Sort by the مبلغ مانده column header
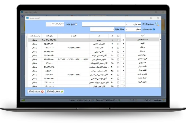The width and height of the screenshot is (186, 124). click(49, 36)
